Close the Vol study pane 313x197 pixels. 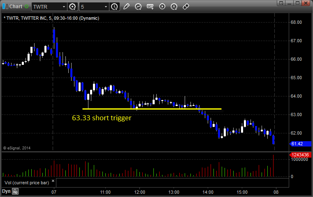53,181
